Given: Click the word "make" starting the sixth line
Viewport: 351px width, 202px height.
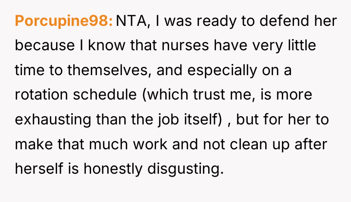Looking at the screenshot, I should click(34, 144).
